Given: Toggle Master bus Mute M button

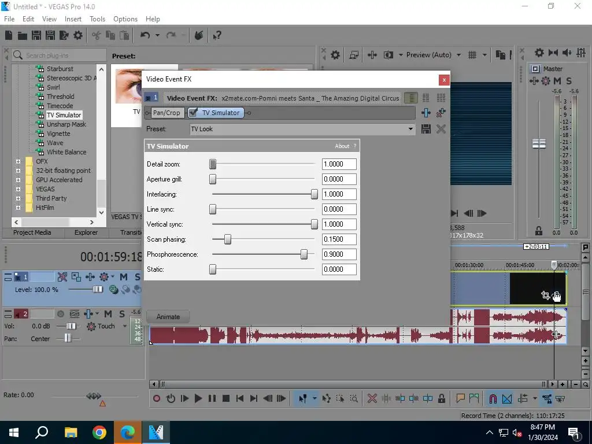Looking at the screenshot, I should [x=557, y=81].
